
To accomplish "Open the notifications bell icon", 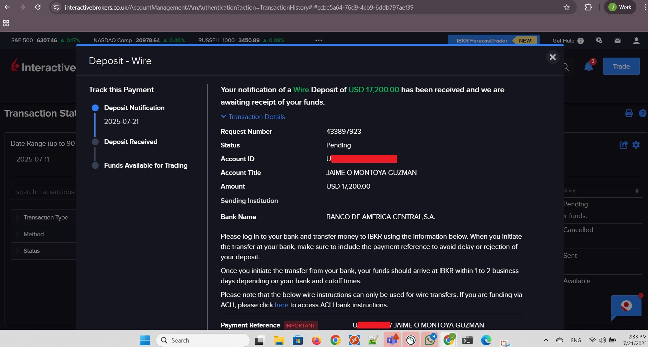I will tap(589, 66).
